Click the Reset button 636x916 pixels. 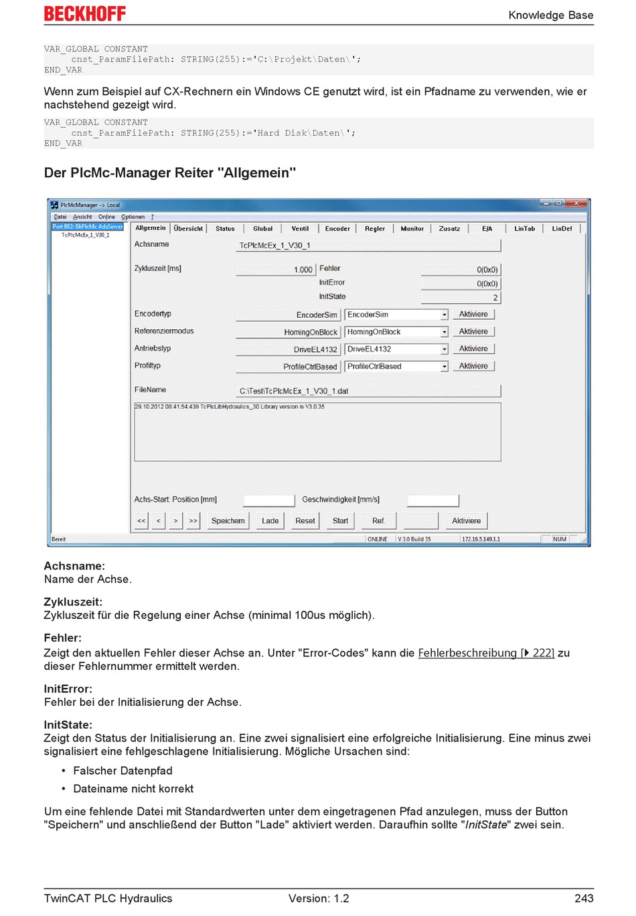click(305, 521)
